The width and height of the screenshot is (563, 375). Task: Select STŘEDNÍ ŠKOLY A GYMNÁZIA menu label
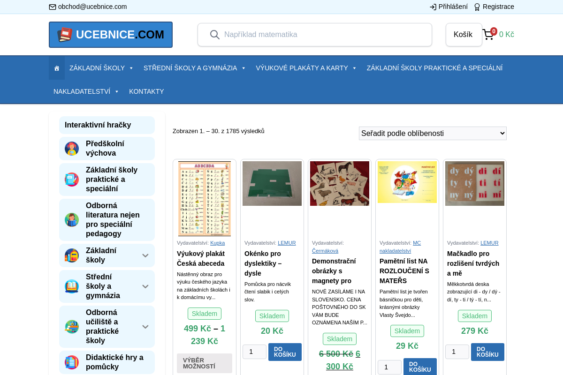[x=190, y=68]
